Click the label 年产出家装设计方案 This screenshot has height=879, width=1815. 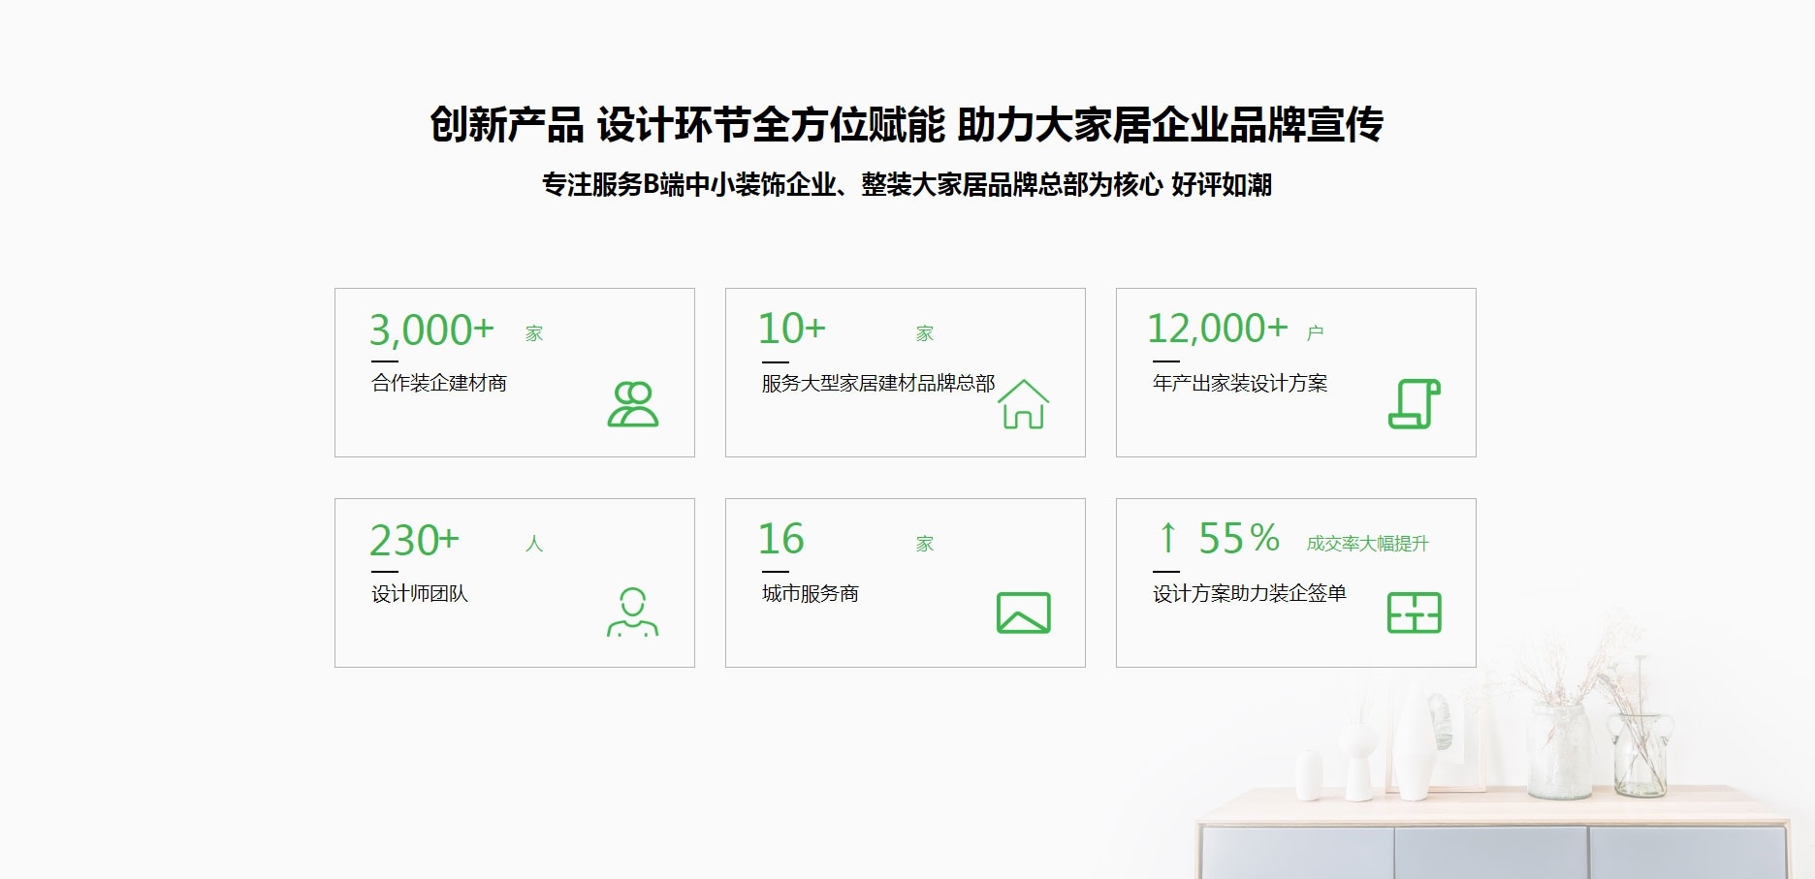[1240, 383]
